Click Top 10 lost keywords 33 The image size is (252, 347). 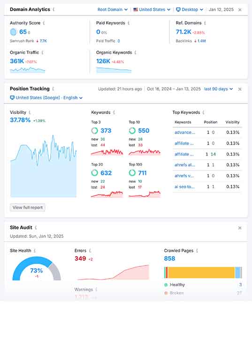pos(140,145)
